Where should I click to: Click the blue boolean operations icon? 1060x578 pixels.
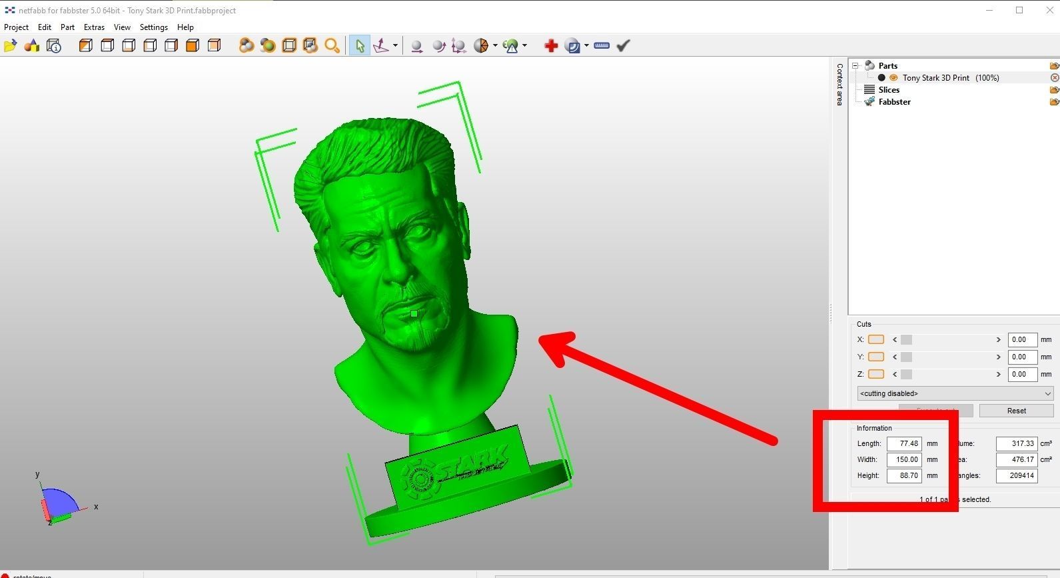(572, 45)
